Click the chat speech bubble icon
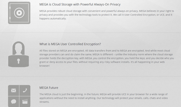Screen dimensions: 181x107 (x=13, y=101)
